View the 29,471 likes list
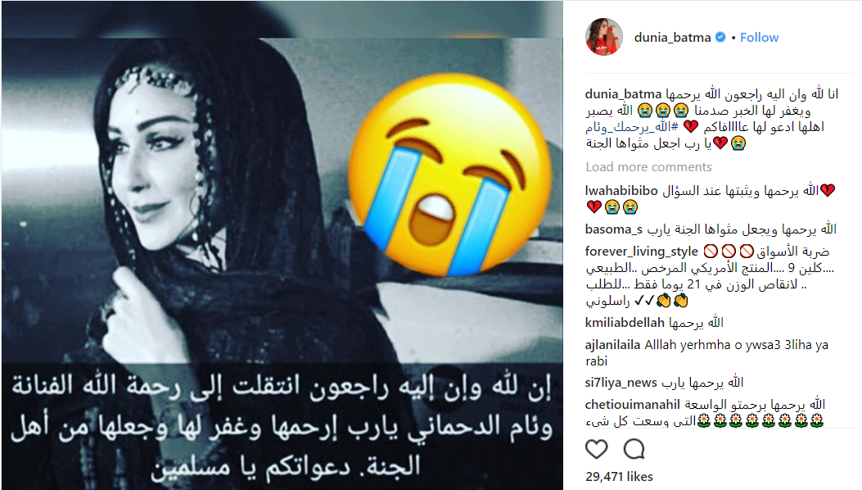The image size is (862, 490). coord(619,476)
